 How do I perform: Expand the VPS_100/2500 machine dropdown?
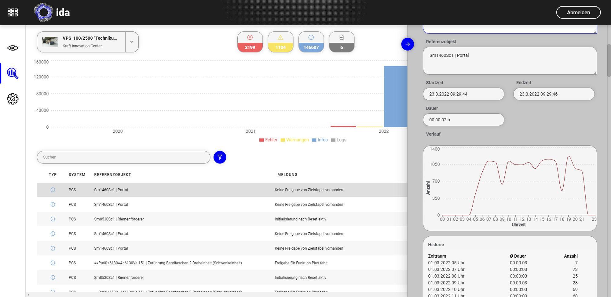click(132, 42)
